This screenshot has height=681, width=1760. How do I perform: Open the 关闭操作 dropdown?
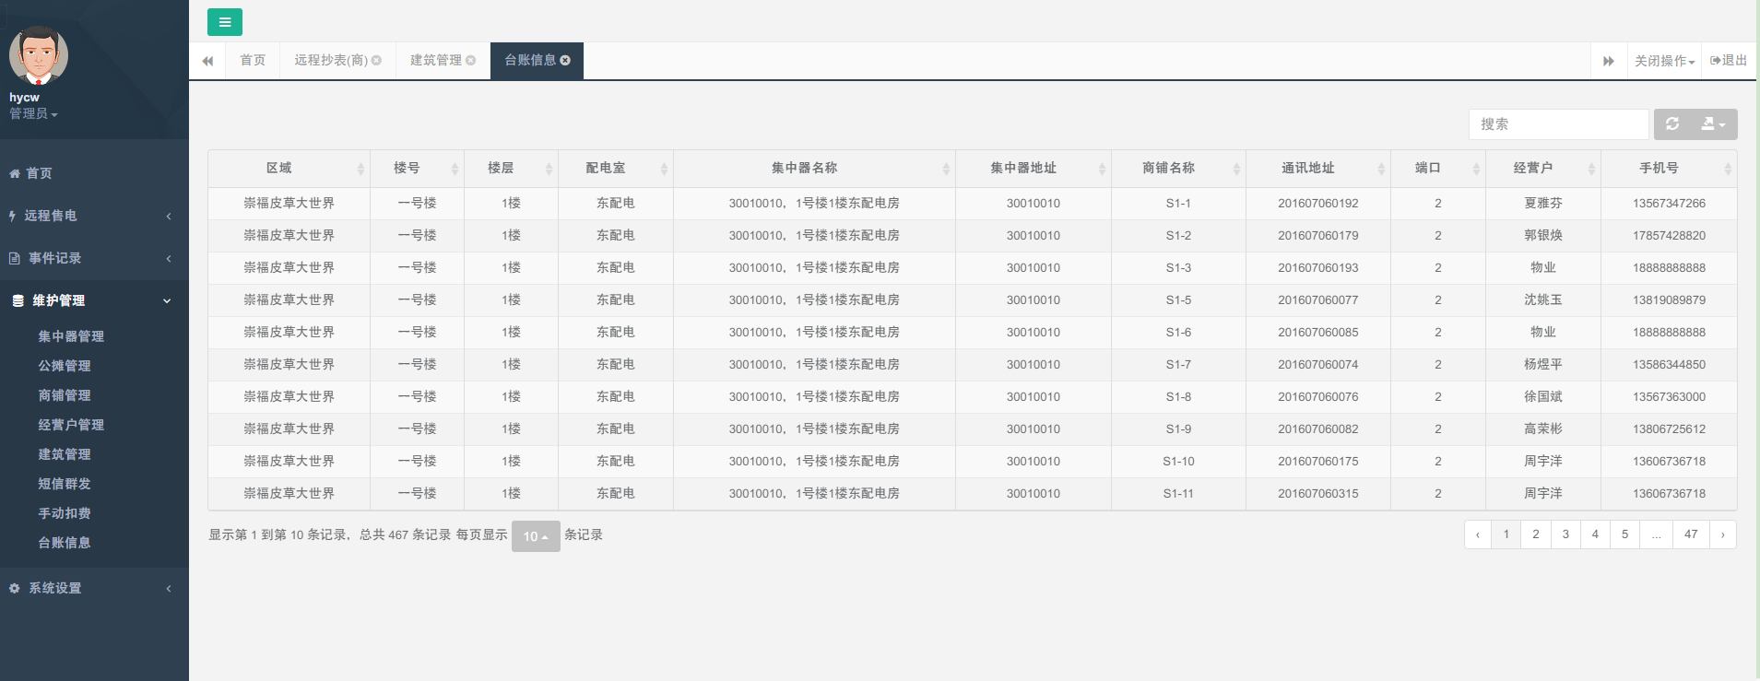tap(1664, 61)
